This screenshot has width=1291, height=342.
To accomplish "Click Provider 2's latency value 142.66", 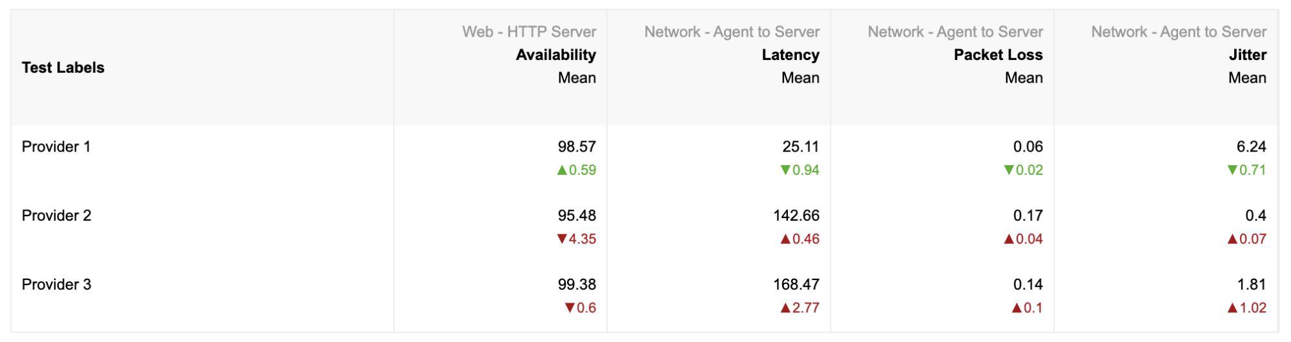I will 796,216.
